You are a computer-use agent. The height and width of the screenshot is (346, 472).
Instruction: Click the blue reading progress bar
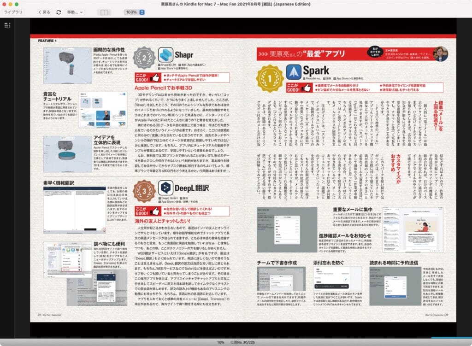coord(451,338)
